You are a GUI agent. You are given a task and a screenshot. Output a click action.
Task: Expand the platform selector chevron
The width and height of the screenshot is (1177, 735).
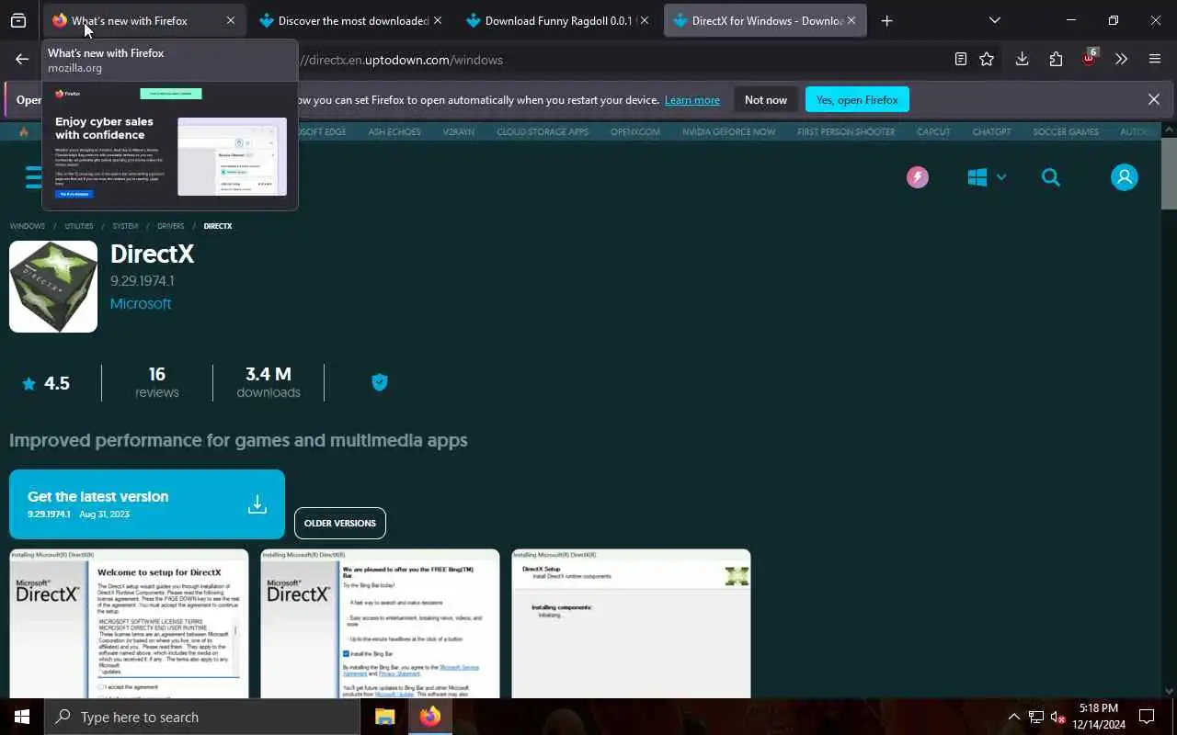pos(1001,177)
